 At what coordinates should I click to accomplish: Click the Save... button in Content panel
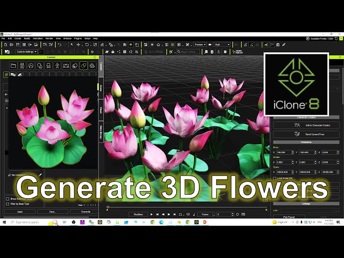tap(53, 212)
